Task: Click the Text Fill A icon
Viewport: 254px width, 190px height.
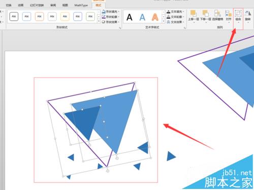Action: point(168,12)
